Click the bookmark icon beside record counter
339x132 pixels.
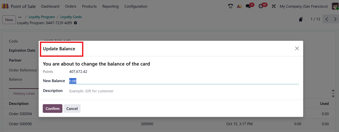(x=301, y=20)
